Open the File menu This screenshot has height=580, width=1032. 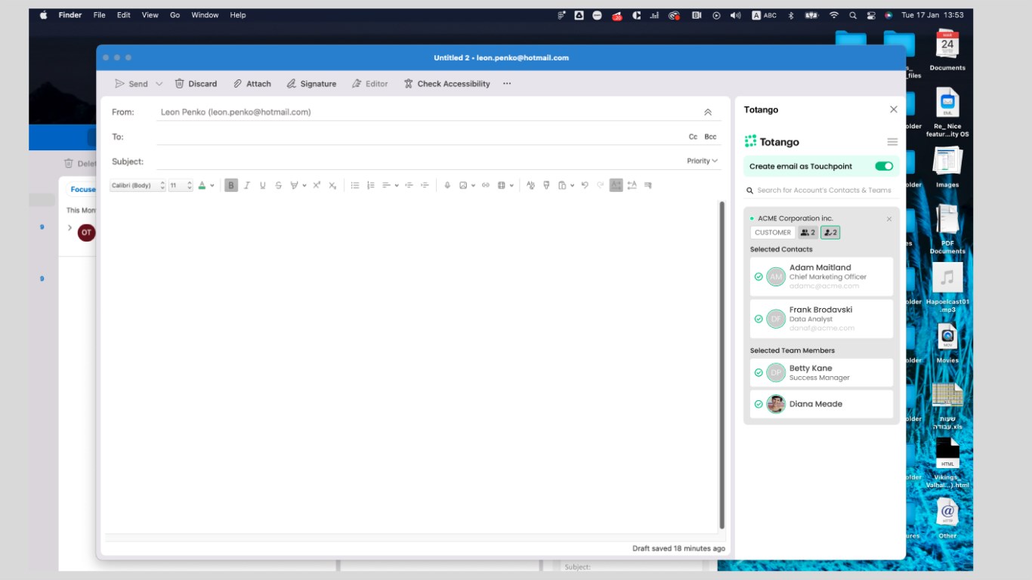point(99,15)
